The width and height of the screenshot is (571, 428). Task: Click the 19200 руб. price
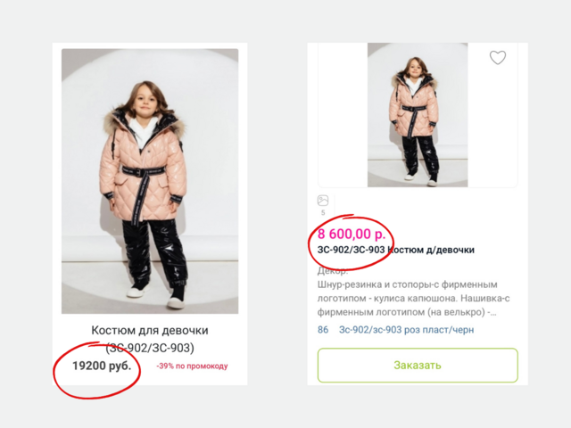(x=102, y=366)
